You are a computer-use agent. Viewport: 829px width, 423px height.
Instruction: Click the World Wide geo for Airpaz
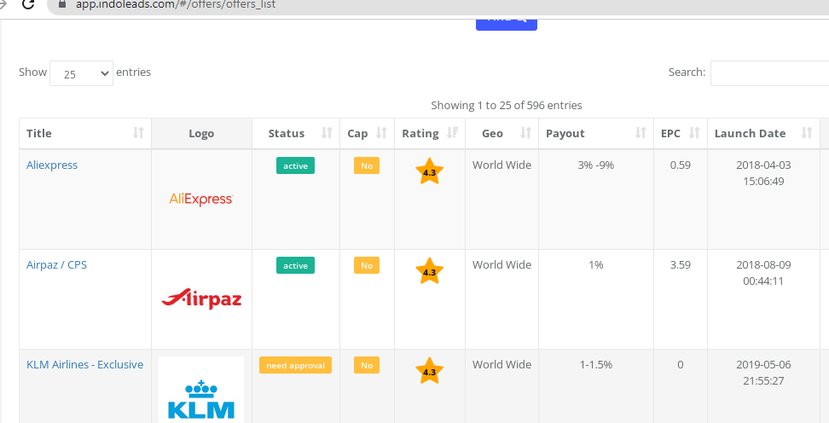(x=501, y=265)
